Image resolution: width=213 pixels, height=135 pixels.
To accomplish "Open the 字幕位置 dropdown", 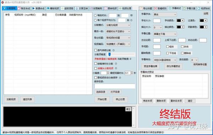I will (165, 34).
